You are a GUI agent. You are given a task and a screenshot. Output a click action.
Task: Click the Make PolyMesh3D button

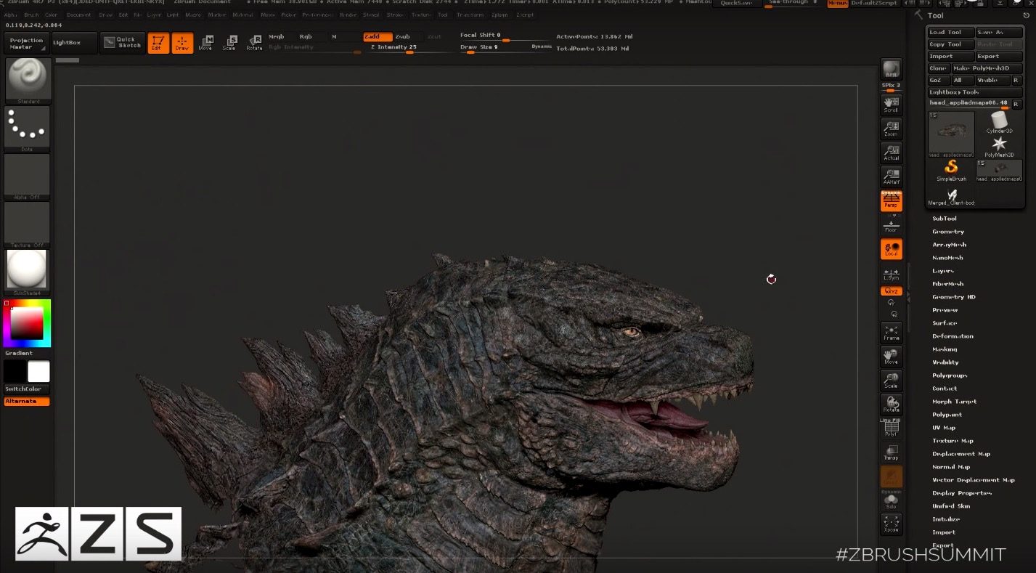pyautogui.click(x=987, y=68)
